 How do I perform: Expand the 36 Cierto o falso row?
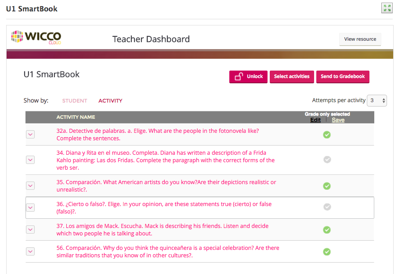[x=30, y=208]
